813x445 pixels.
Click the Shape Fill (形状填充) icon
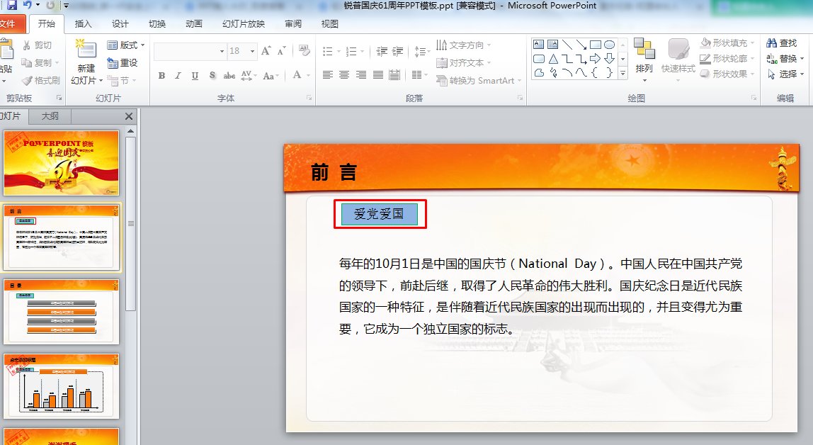(705, 43)
